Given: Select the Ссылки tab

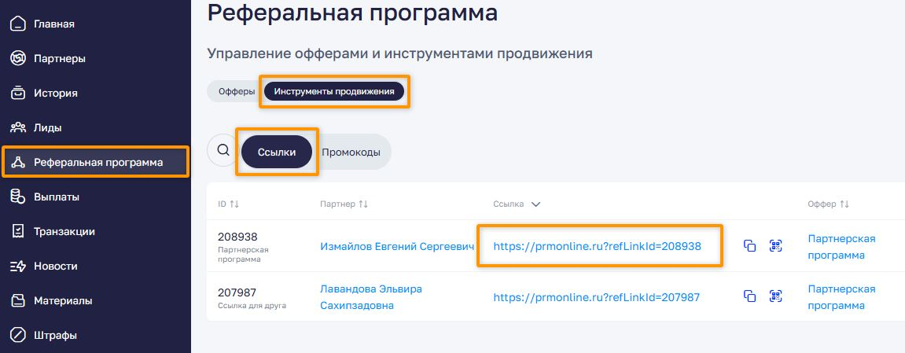Looking at the screenshot, I should coord(277,152).
